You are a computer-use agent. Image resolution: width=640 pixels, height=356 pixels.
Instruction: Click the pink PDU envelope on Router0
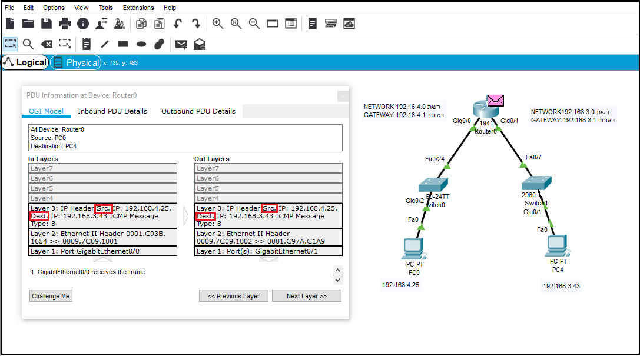[x=496, y=100]
